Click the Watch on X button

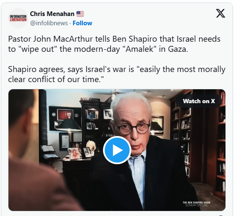click(199, 101)
